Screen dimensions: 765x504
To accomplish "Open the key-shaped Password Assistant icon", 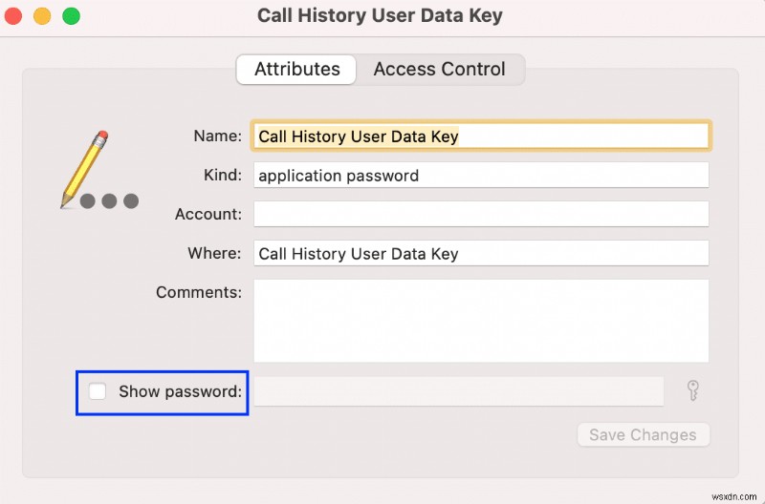I will [x=693, y=390].
